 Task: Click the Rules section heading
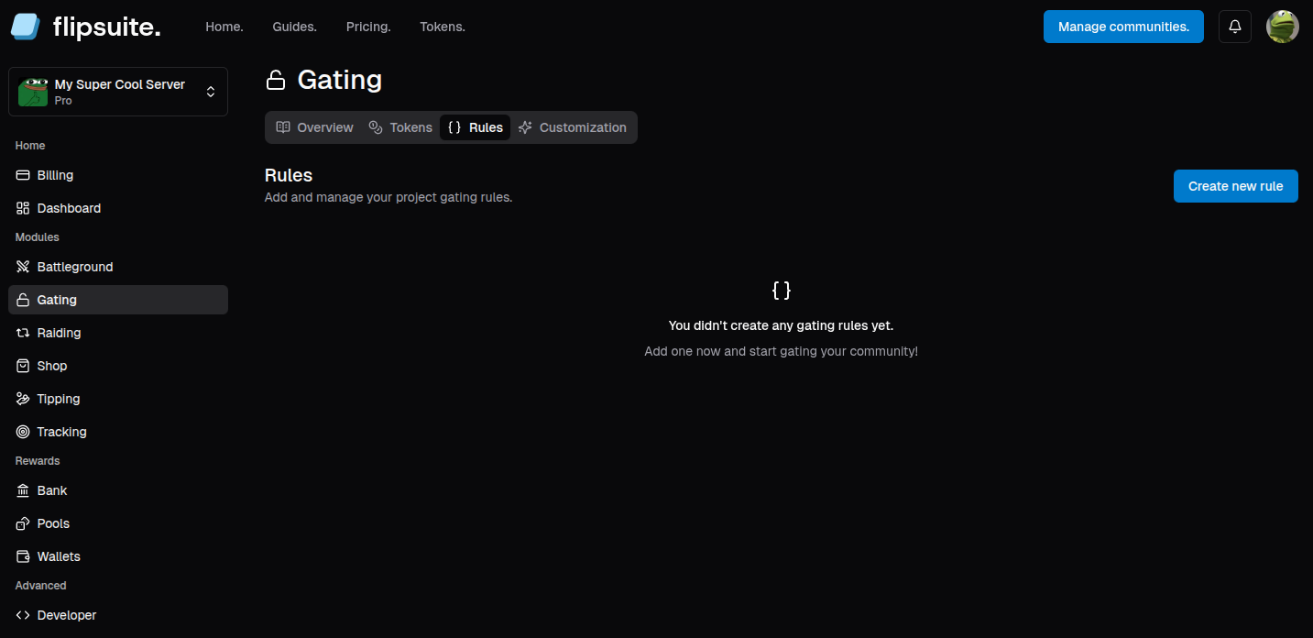click(x=289, y=175)
